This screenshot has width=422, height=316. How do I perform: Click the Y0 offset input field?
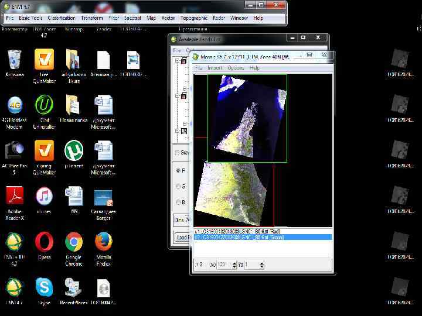[252, 265]
